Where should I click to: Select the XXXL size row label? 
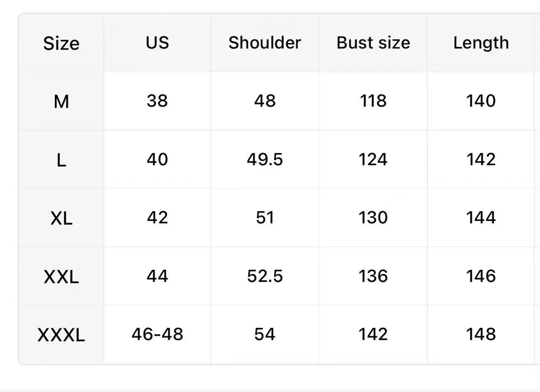61,335
